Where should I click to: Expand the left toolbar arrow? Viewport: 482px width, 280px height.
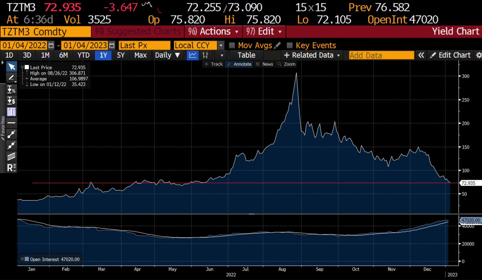point(3,63)
